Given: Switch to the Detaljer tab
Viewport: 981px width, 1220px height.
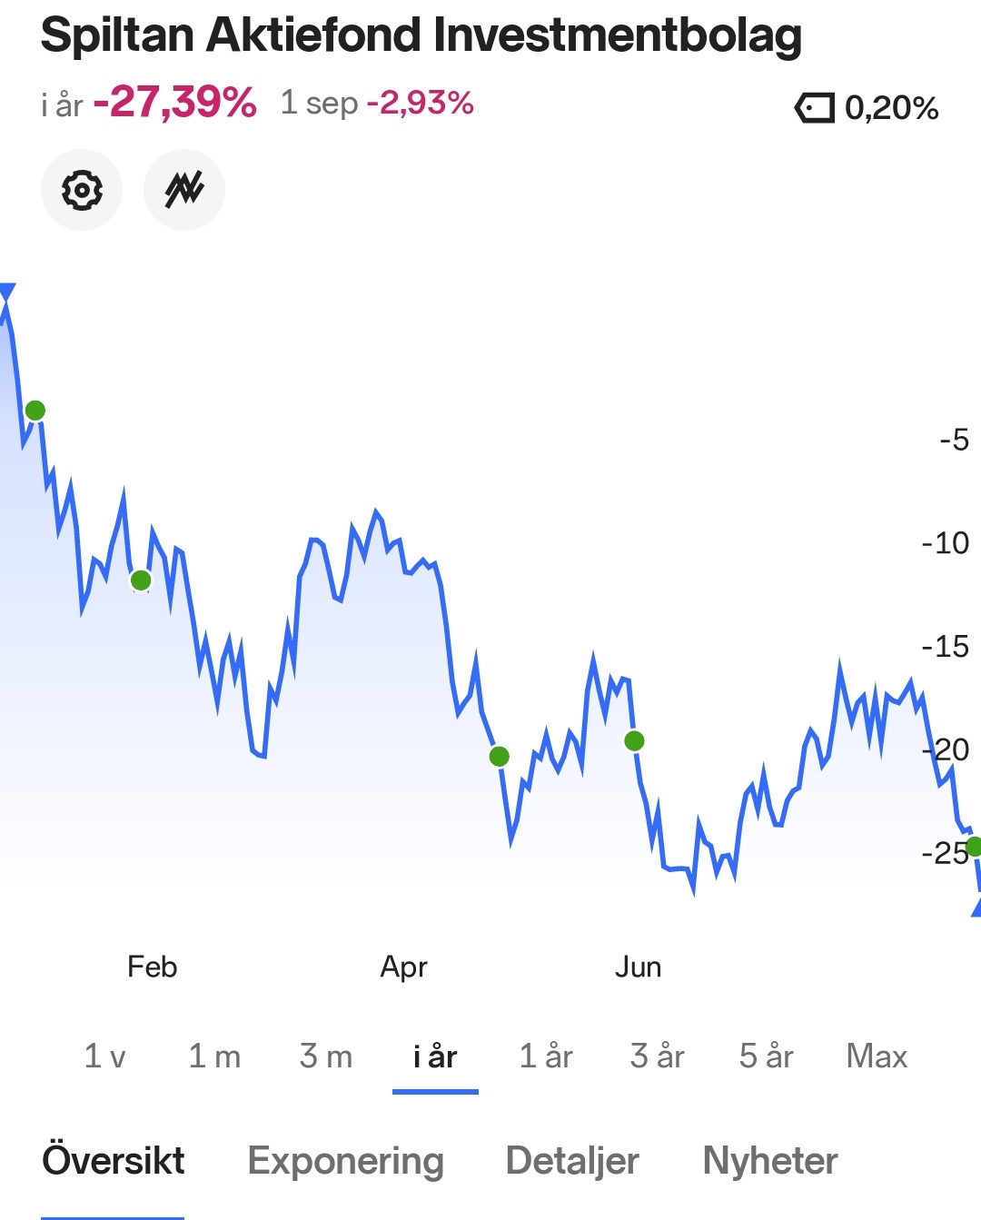Looking at the screenshot, I should 572,1161.
